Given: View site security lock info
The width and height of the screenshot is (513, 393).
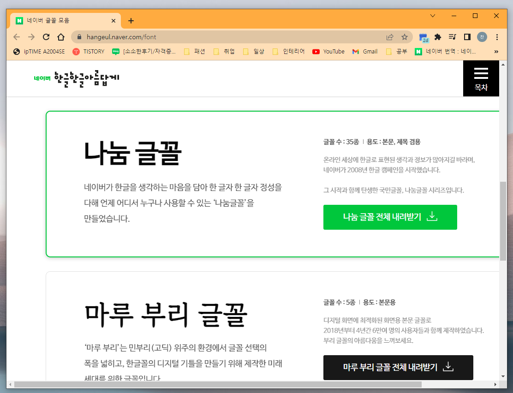Looking at the screenshot, I should click(79, 37).
